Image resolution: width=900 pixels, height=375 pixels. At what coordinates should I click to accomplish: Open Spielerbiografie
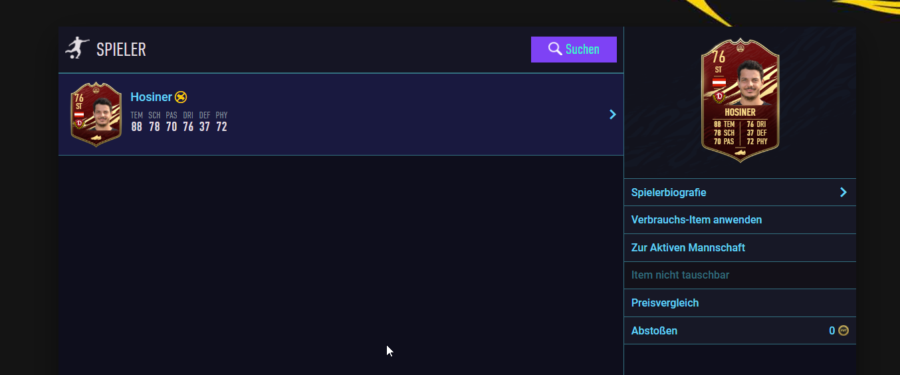click(x=740, y=192)
